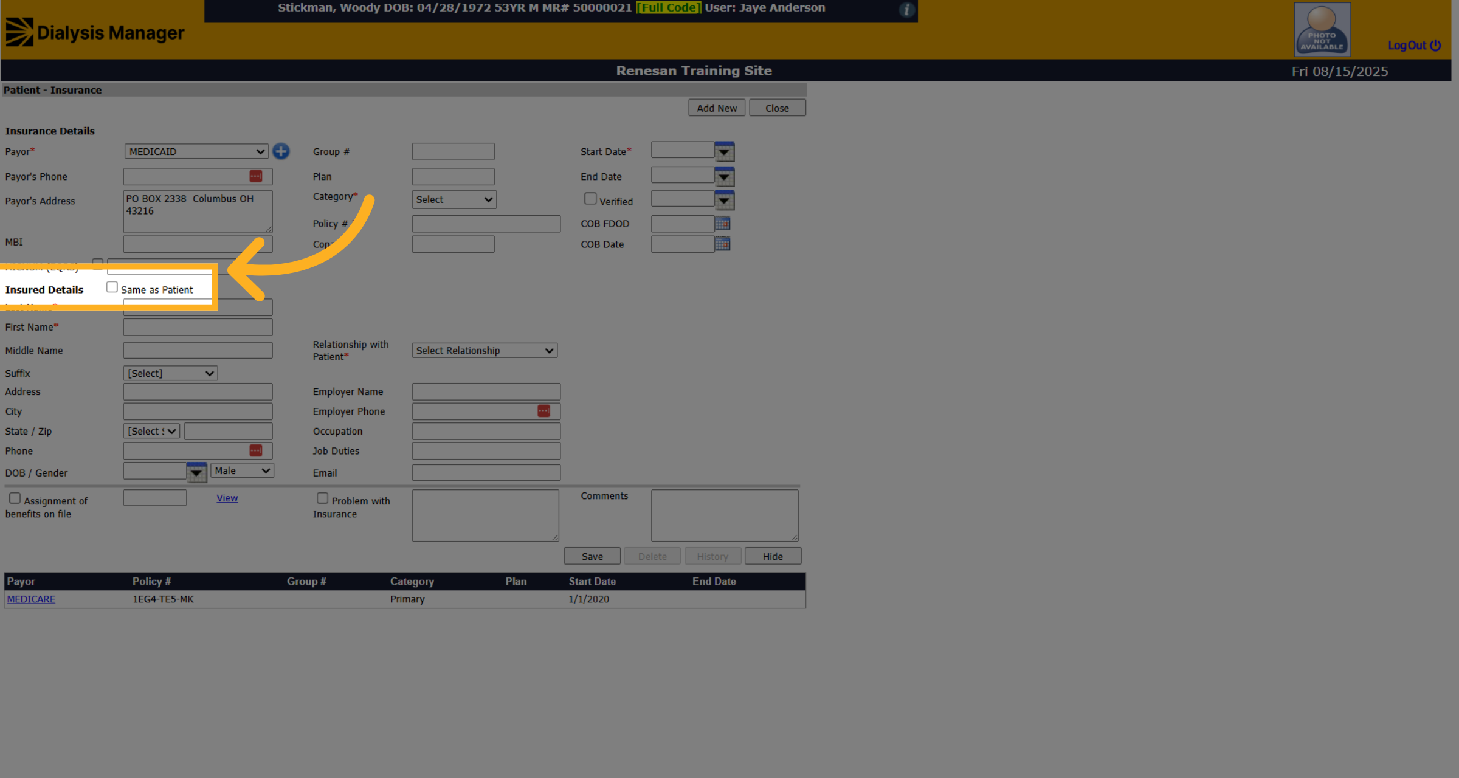
Task: Click the info icon in patient banner
Action: pyautogui.click(x=907, y=10)
